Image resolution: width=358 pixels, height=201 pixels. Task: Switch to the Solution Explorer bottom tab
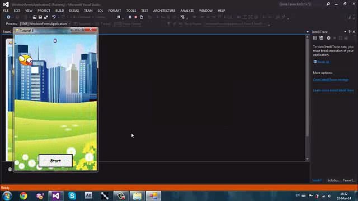[333, 180]
